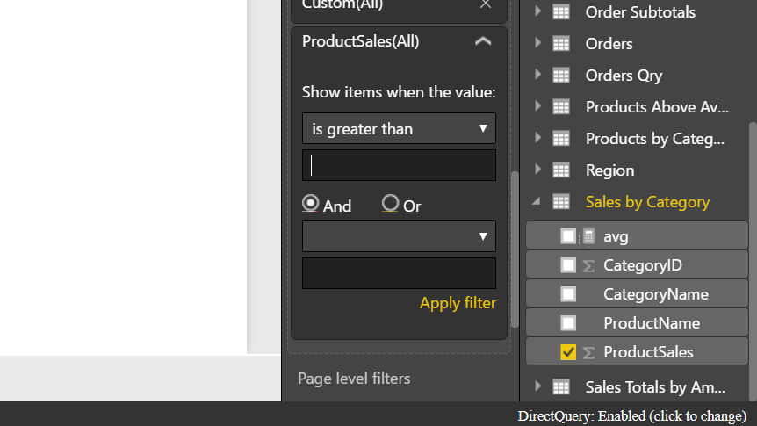Click the first filter value input box
757x426 pixels.
pos(399,165)
